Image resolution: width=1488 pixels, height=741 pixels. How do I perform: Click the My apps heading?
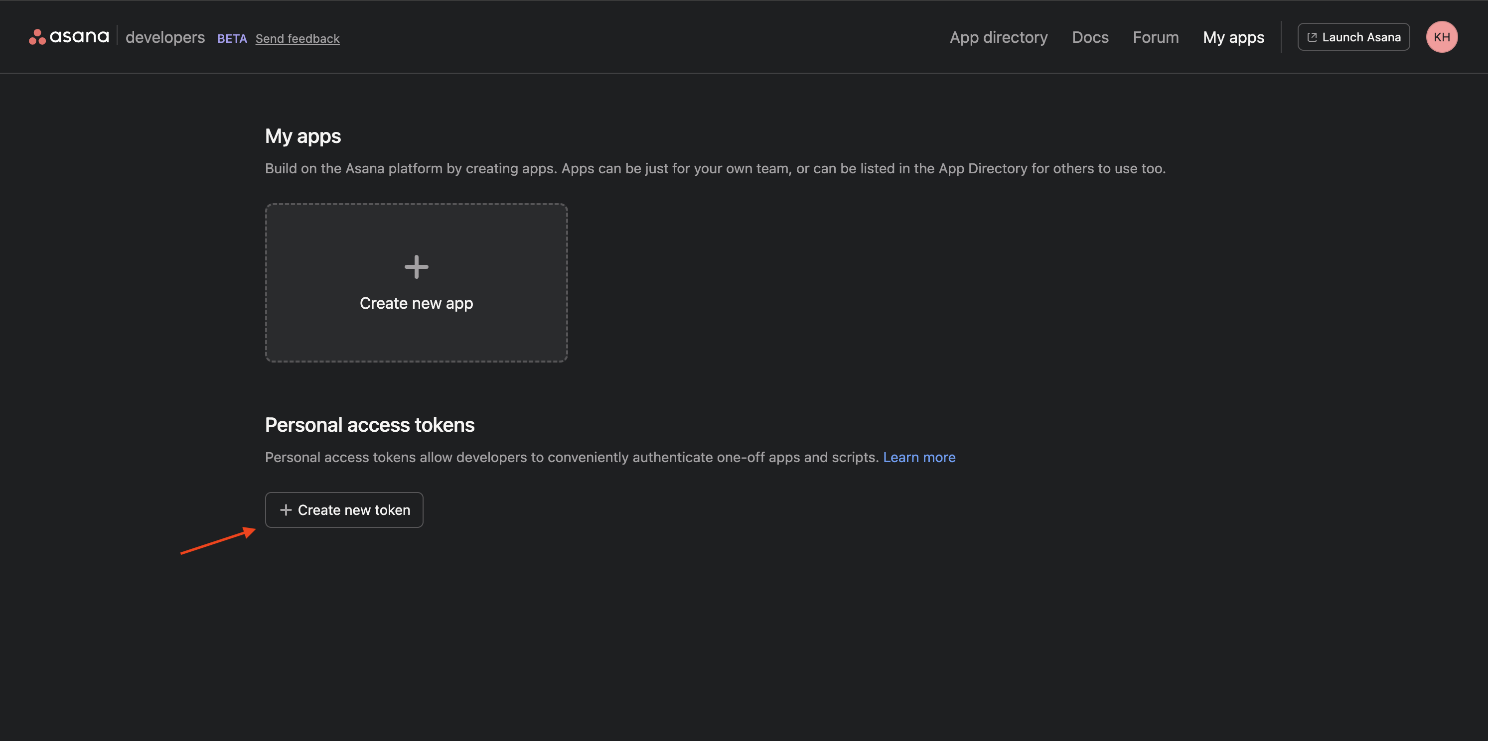302,136
